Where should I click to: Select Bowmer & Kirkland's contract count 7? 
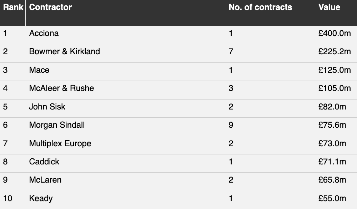click(x=231, y=51)
